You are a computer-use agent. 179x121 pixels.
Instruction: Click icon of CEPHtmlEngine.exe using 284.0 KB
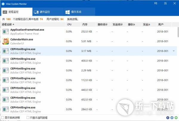[5, 109]
